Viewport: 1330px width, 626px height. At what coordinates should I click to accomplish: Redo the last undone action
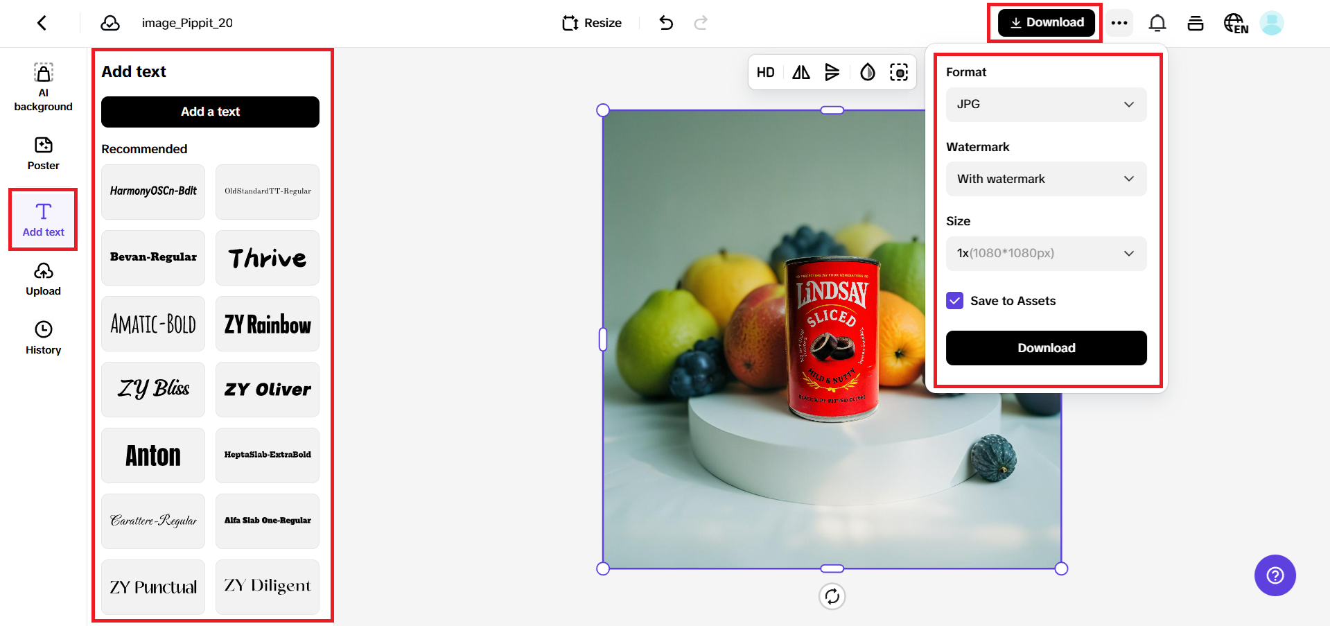coord(701,23)
